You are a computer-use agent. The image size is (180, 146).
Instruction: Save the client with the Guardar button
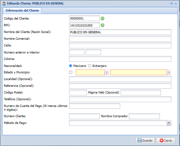[145, 140]
